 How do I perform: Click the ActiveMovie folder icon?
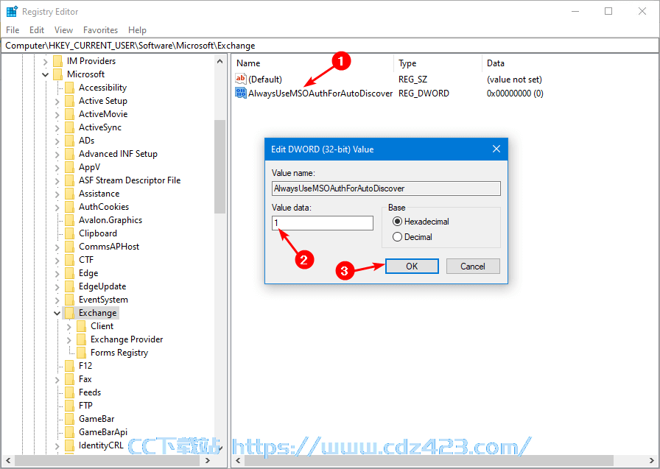coord(69,114)
